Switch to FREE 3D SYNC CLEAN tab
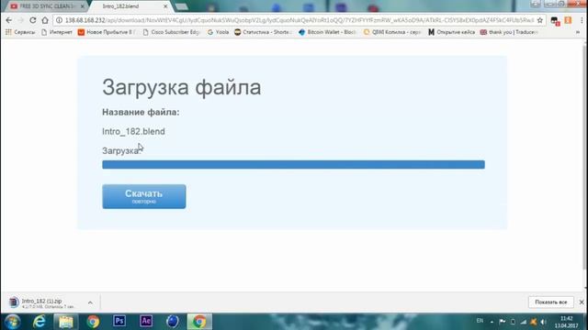 tap(44, 6)
